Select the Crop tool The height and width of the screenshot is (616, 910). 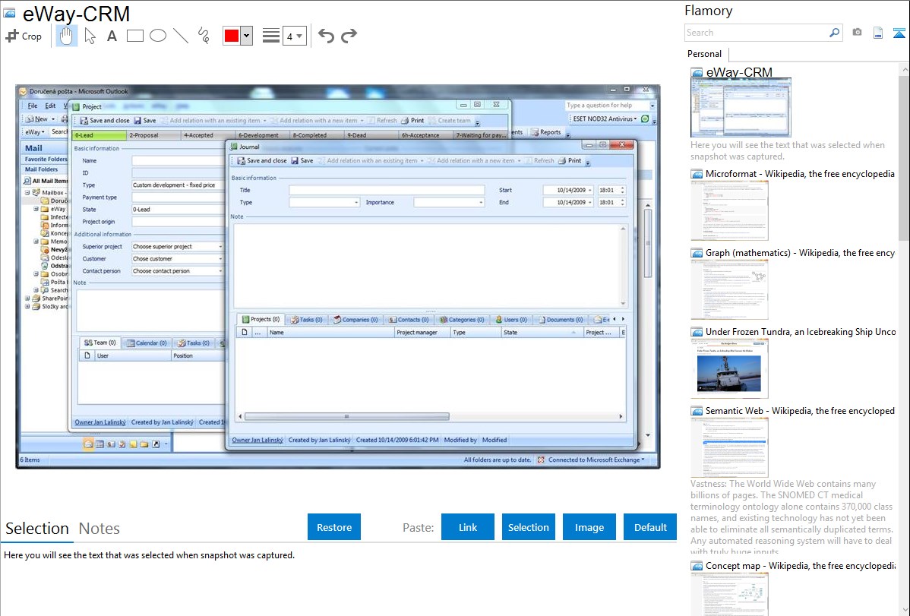click(x=24, y=36)
